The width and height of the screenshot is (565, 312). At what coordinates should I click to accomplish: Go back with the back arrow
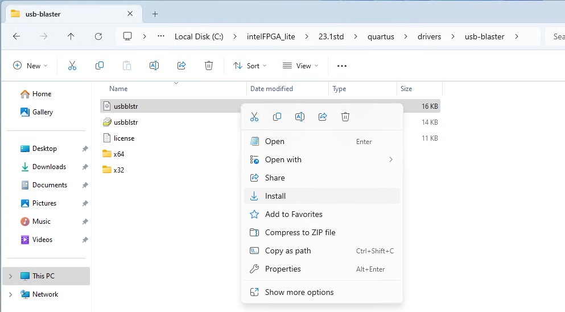pos(16,36)
